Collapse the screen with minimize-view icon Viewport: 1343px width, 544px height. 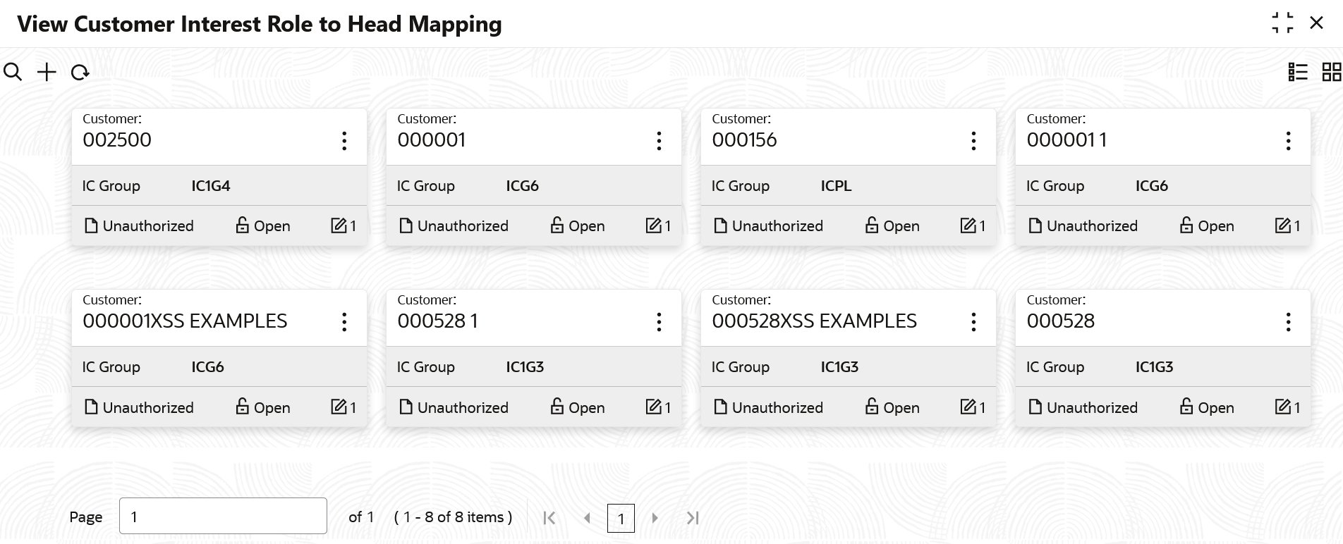(x=1282, y=23)
